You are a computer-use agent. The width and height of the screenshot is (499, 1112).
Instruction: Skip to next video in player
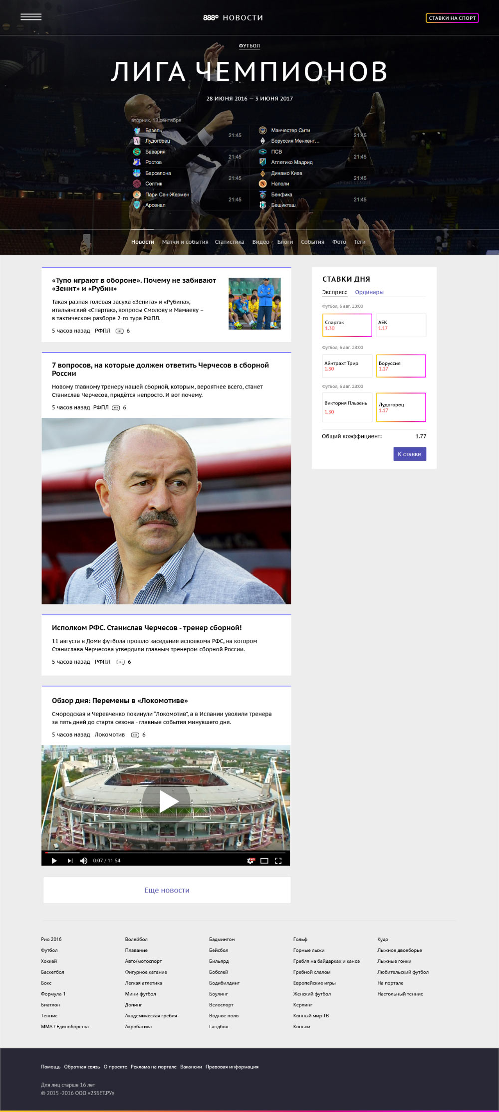(x=70, y=860)
